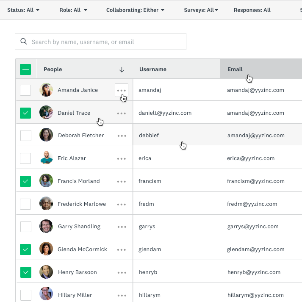The height and width of the screenshot is (302, 302).
Task: Open Frederick Marlowe's name link
Action: click(82, 204)
